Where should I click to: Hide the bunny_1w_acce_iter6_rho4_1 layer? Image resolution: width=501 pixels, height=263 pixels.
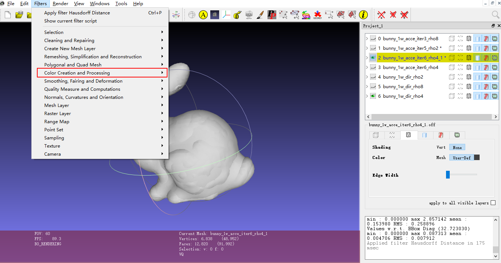click(373, 57)
